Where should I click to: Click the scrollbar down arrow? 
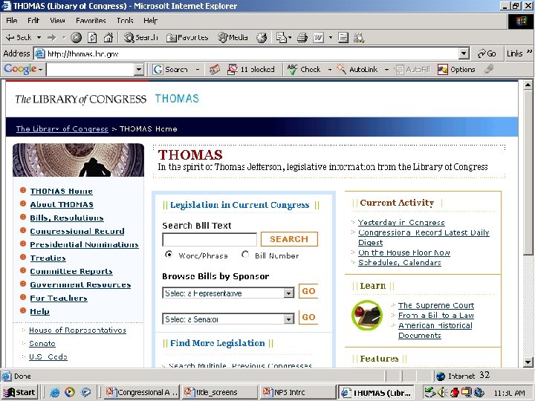click(528, 362)
